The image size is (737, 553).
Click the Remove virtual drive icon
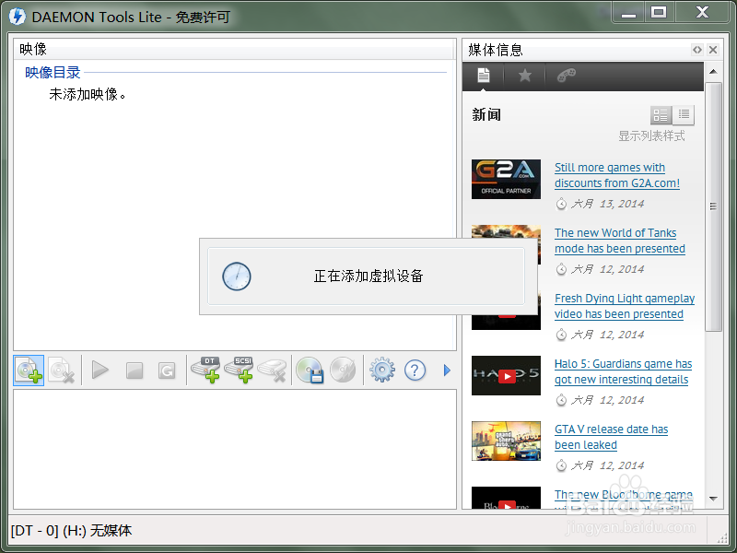272,371
